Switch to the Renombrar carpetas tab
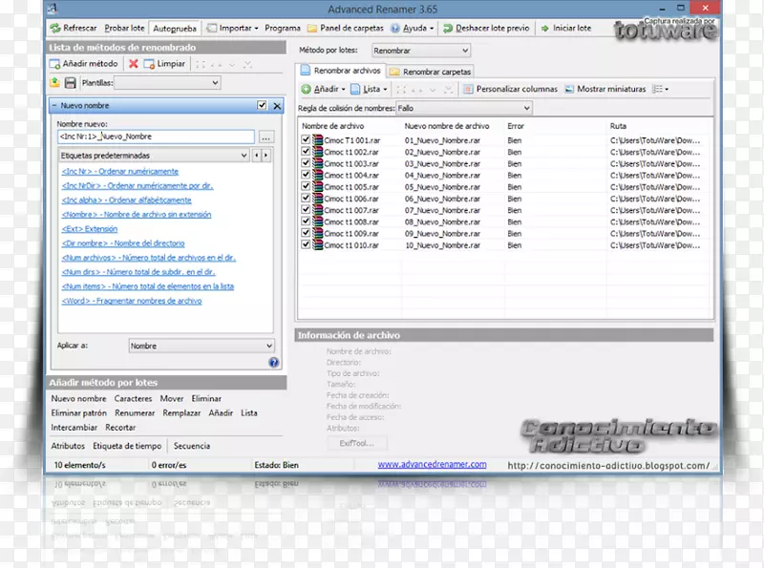 (430, 71)
